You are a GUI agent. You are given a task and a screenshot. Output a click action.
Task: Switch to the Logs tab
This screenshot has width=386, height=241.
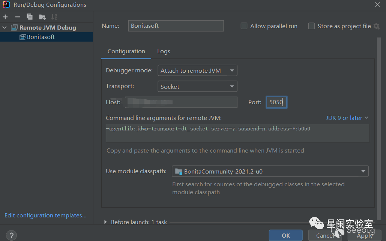coord(164,51)
